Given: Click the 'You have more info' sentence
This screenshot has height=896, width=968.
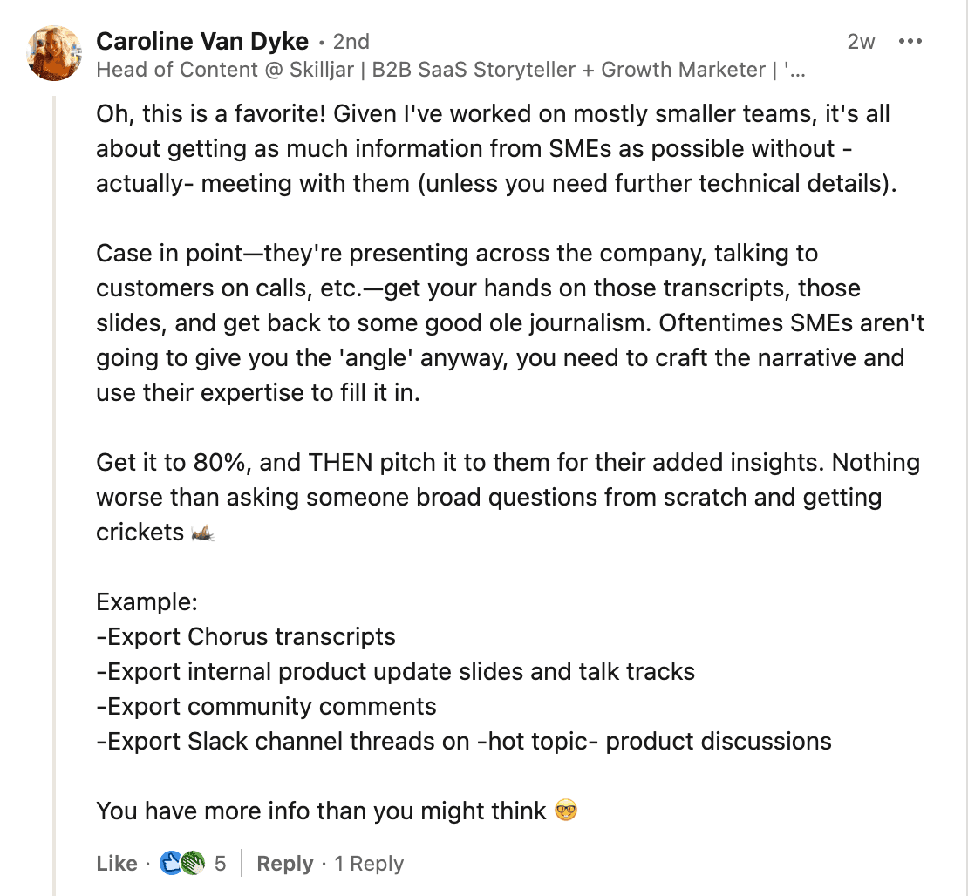Looking at the screenshot, I should tap(322, 811).
